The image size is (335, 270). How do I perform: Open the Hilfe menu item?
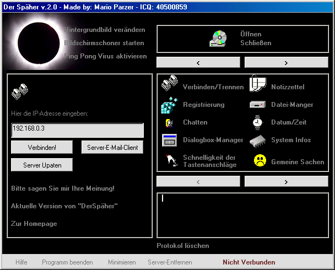pyautogui.click(x=21, y=262)
